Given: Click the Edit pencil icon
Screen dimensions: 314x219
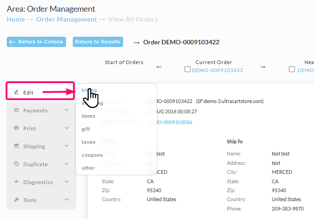Looking at the screenshot, I should click(x=17, y=92).
